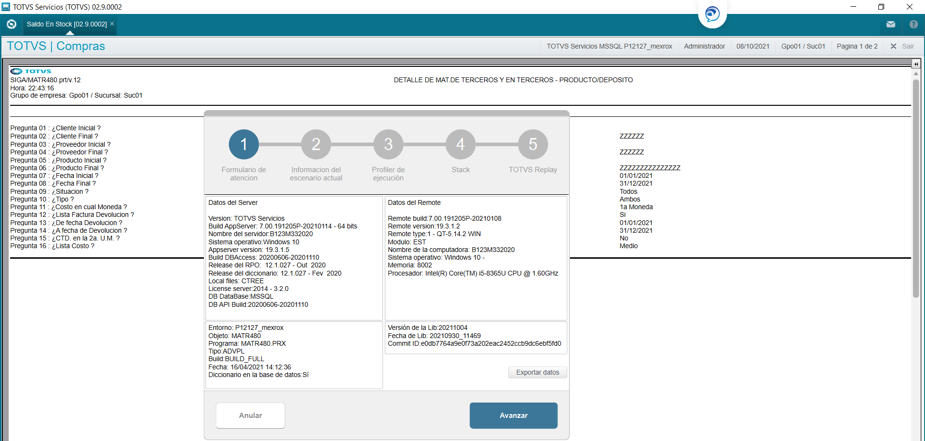Select the Programa: MATR480.PRX line

[x=247, y=343]
